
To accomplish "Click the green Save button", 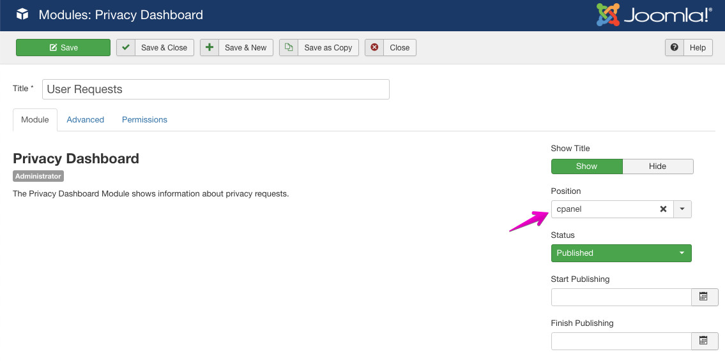I will pos(63,48).
